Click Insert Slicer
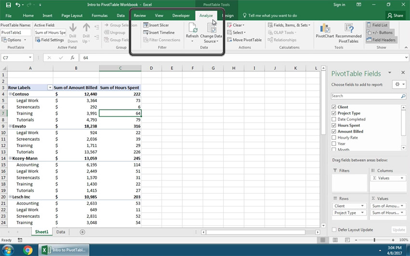This screenshot has width=410, height=256. pyautogui.click(x=156, y=25)
